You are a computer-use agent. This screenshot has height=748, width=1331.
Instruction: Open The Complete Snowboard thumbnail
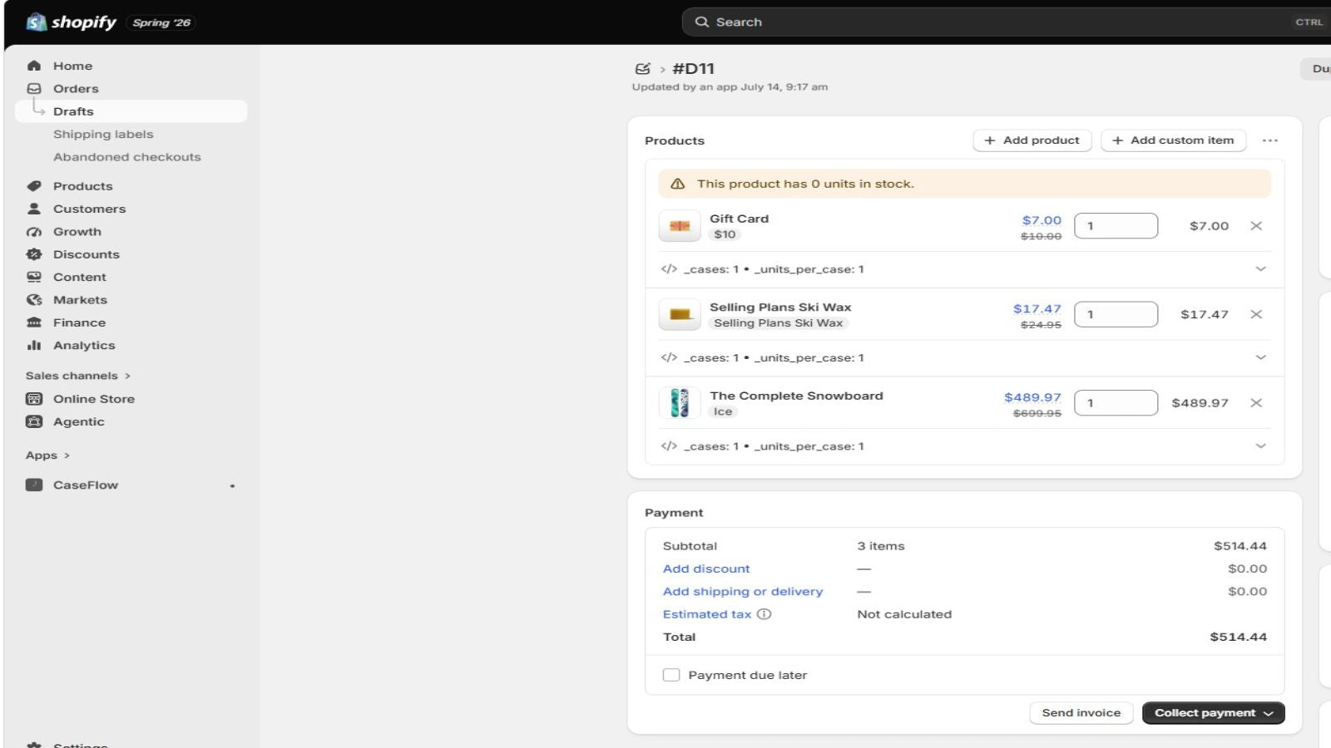tap(680, 403)
